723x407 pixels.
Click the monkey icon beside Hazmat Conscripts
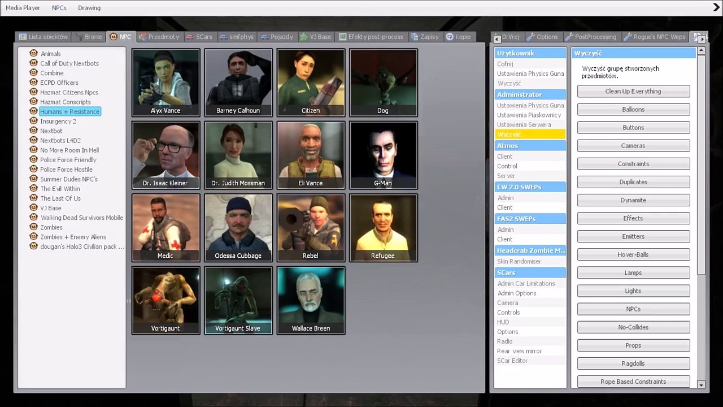[x=34, y=102]
